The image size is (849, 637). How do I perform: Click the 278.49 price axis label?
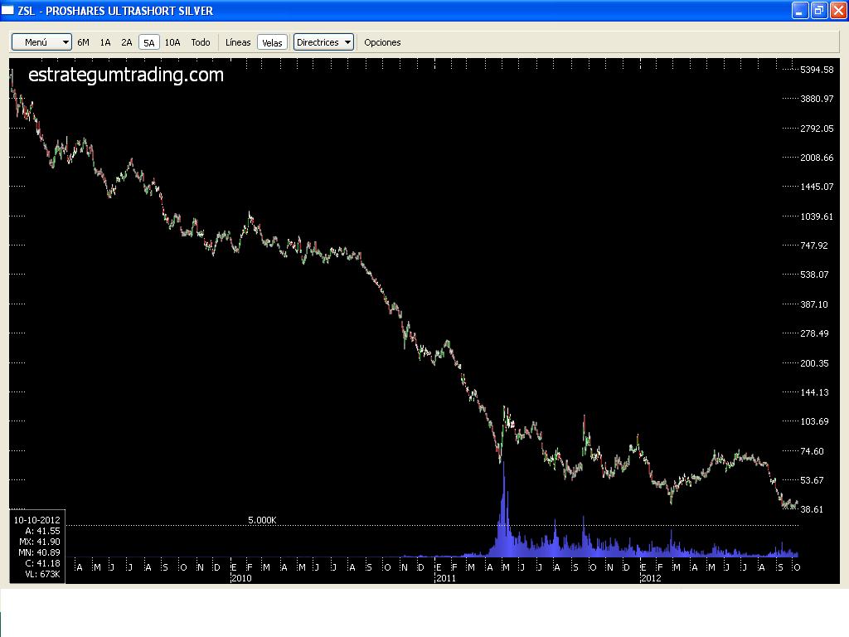coord(814,333)
